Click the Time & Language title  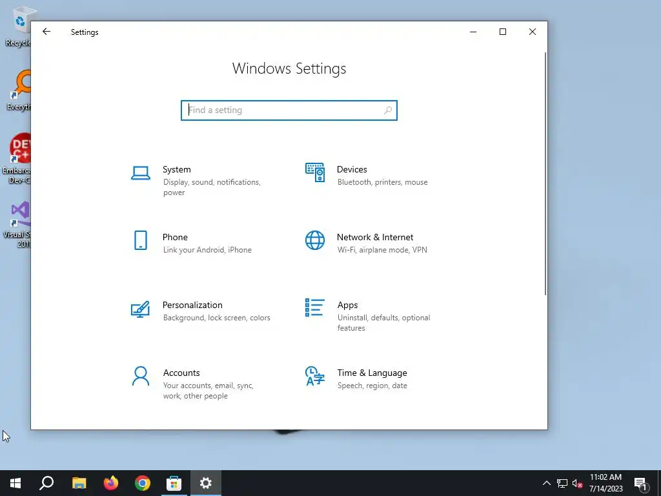point(372,373)
